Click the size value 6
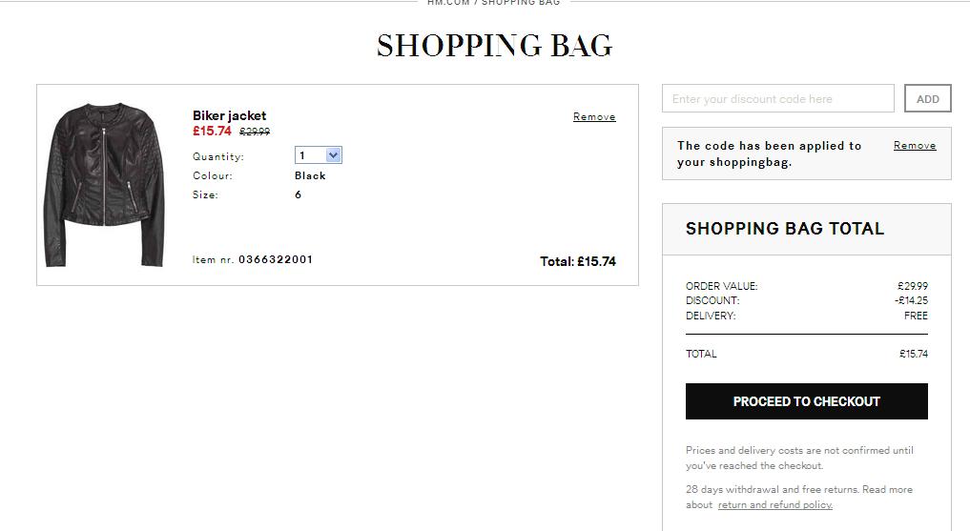The height and width of the screenshot is (531, 970). coord(299,194)
